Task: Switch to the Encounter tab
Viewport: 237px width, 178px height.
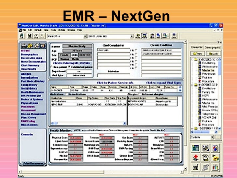Action: [197, 47]
